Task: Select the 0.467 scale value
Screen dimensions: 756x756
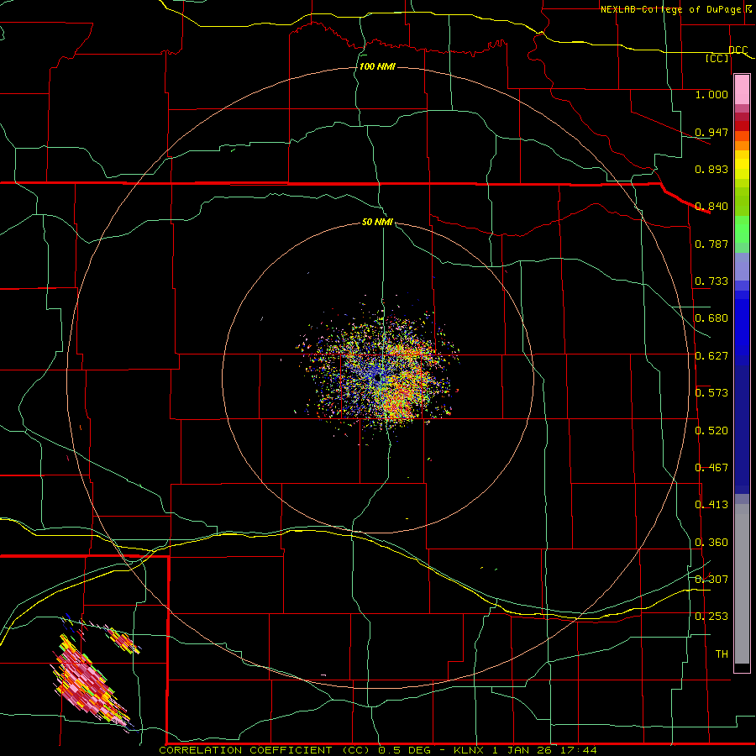Action: [x=711, y=468]
